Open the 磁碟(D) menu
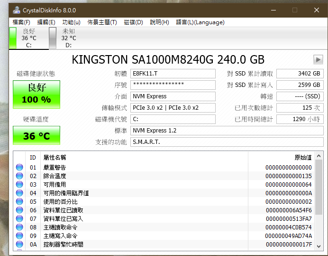The image size is (328, 256). (x=133, y=22)
